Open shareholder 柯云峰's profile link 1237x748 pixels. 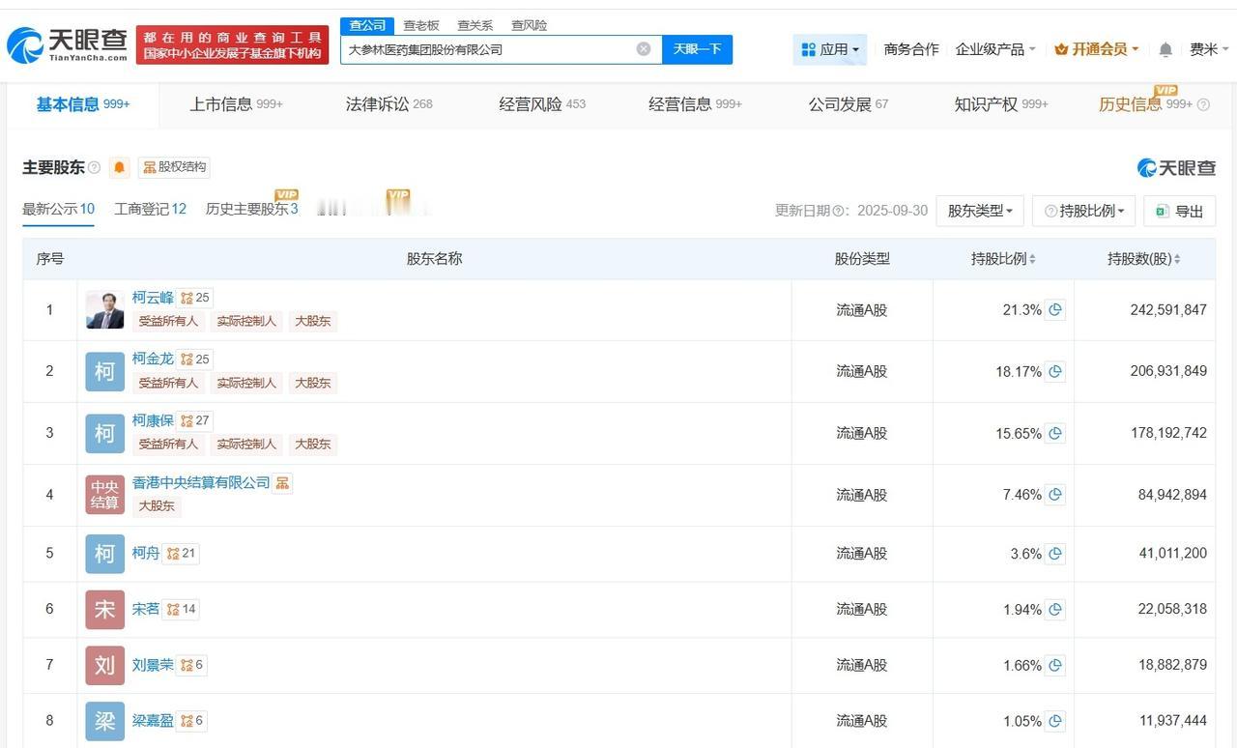click(153, 298)
